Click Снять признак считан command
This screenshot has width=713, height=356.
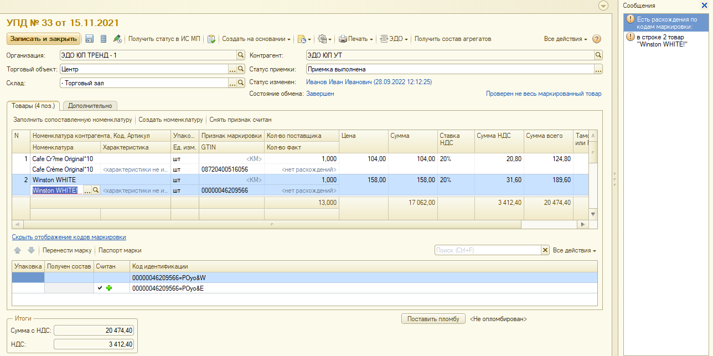coord(240,120)
